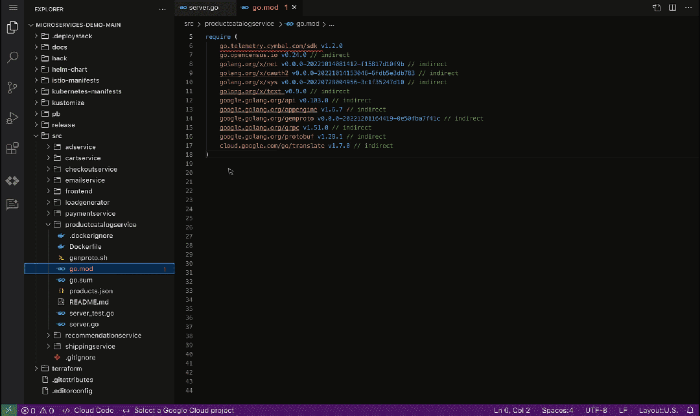The width and height of the screenshot is (700, 416).
Task: Expand the kustomize folder
Action: coord(68,102)
